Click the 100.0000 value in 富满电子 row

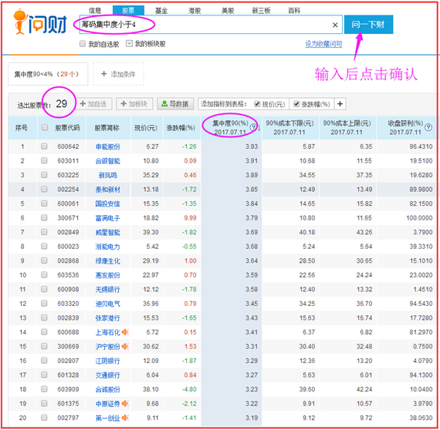419,217
